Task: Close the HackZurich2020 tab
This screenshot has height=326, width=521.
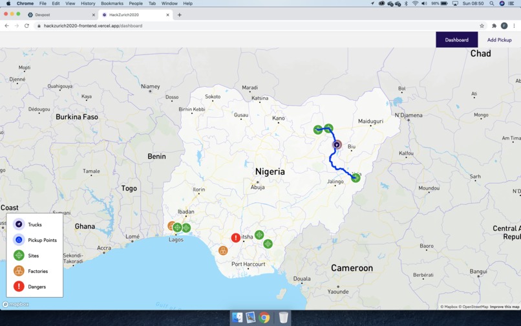Action: pyautogui.click(x=168, y=15)
